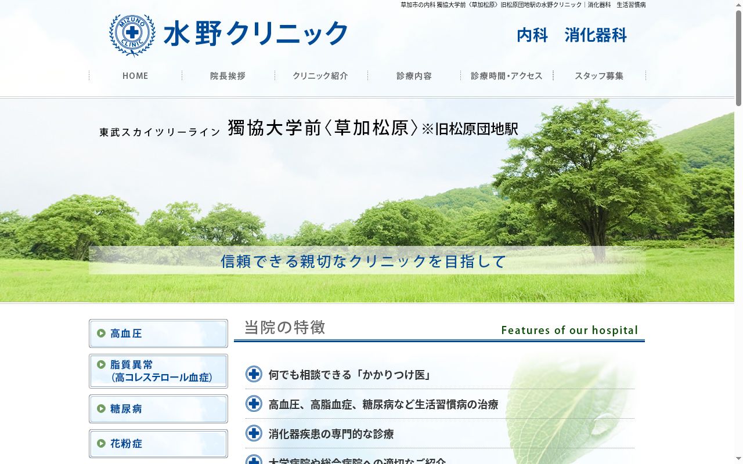The width and height of the screenshot is (743, 464).
Task: Open 診療時間・アクセス navigation item
Action: click(x=507, y=76)
